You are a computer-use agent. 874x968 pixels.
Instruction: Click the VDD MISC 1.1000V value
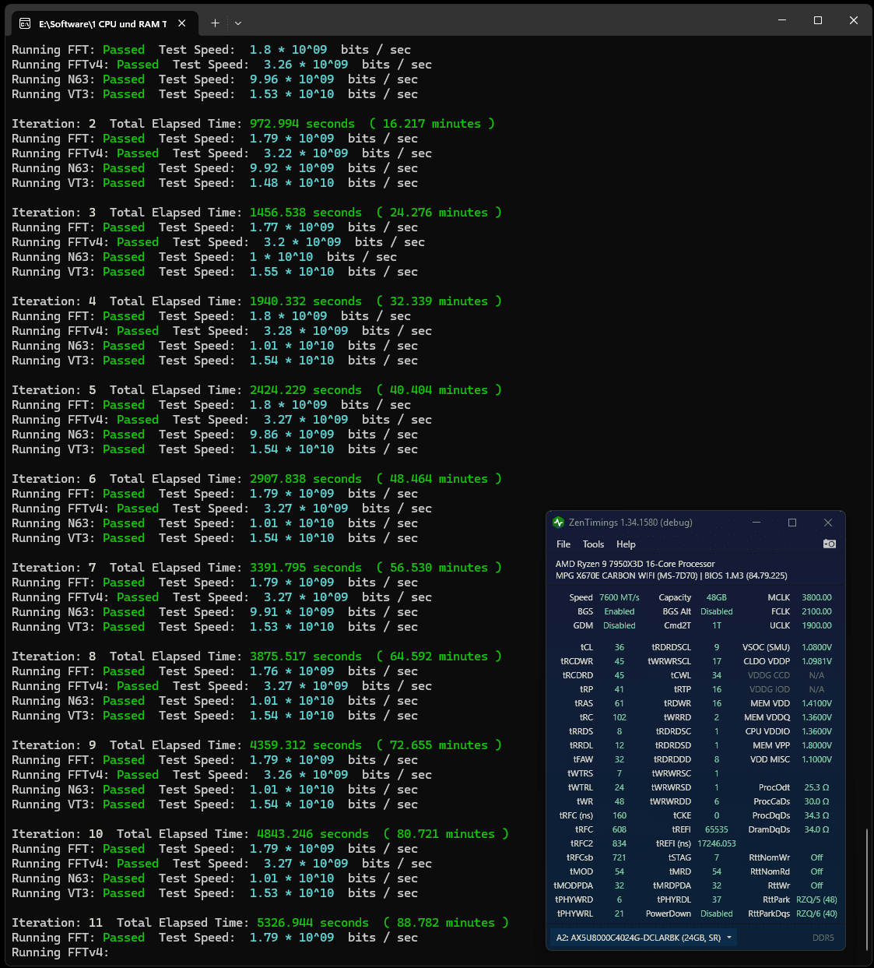pos(816,759)
